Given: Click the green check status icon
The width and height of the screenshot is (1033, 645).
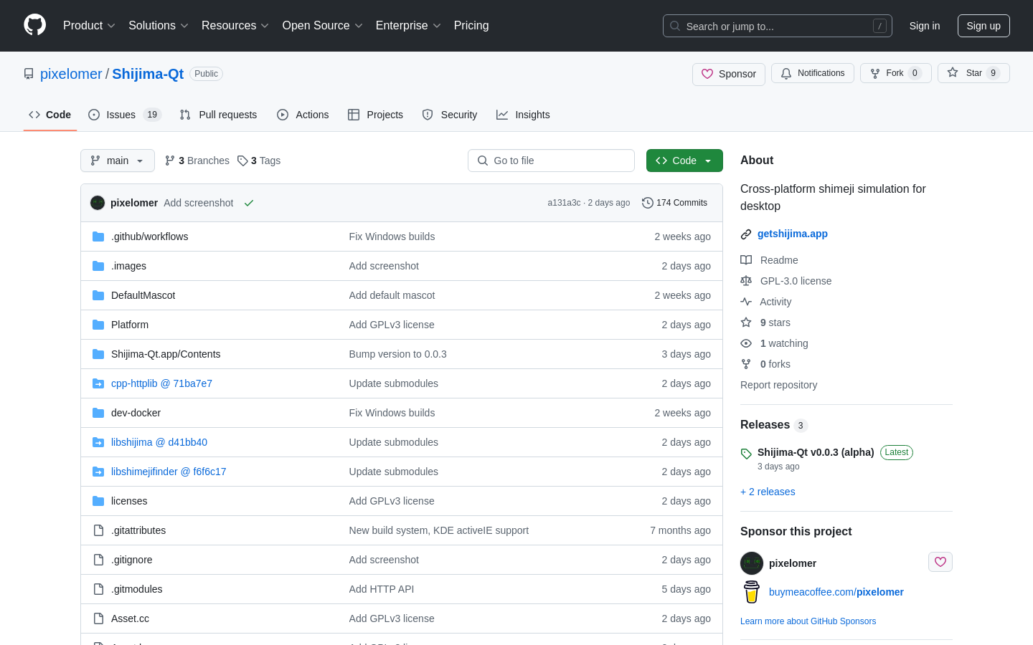Looking at the screenshot, I should (249, 203).
